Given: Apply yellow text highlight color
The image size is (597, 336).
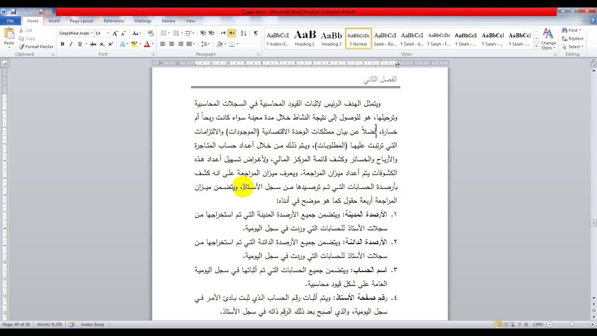Looking at the screenshot, I should point(133,44).
